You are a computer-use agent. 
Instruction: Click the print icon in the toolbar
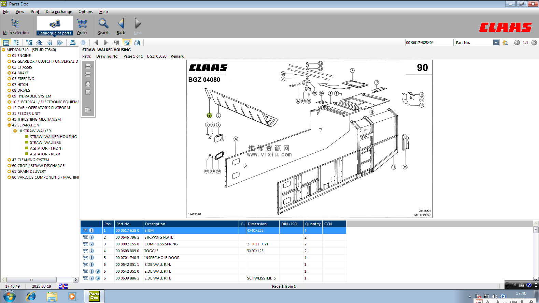pyautogui.click(x=73, y=43)
